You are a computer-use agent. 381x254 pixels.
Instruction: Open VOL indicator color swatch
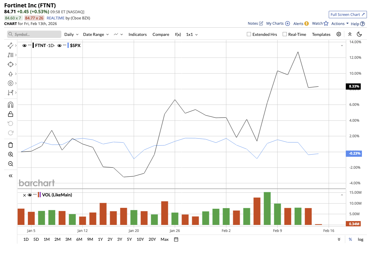[40, 195]
